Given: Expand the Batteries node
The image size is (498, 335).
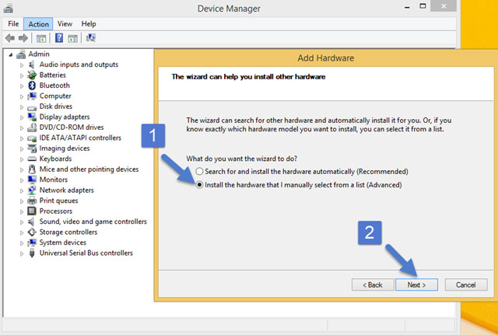Looking at the screenshot, I should (x=22, y=75).
